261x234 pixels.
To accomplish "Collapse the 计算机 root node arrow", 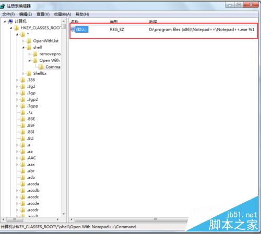I will point(5,21).
